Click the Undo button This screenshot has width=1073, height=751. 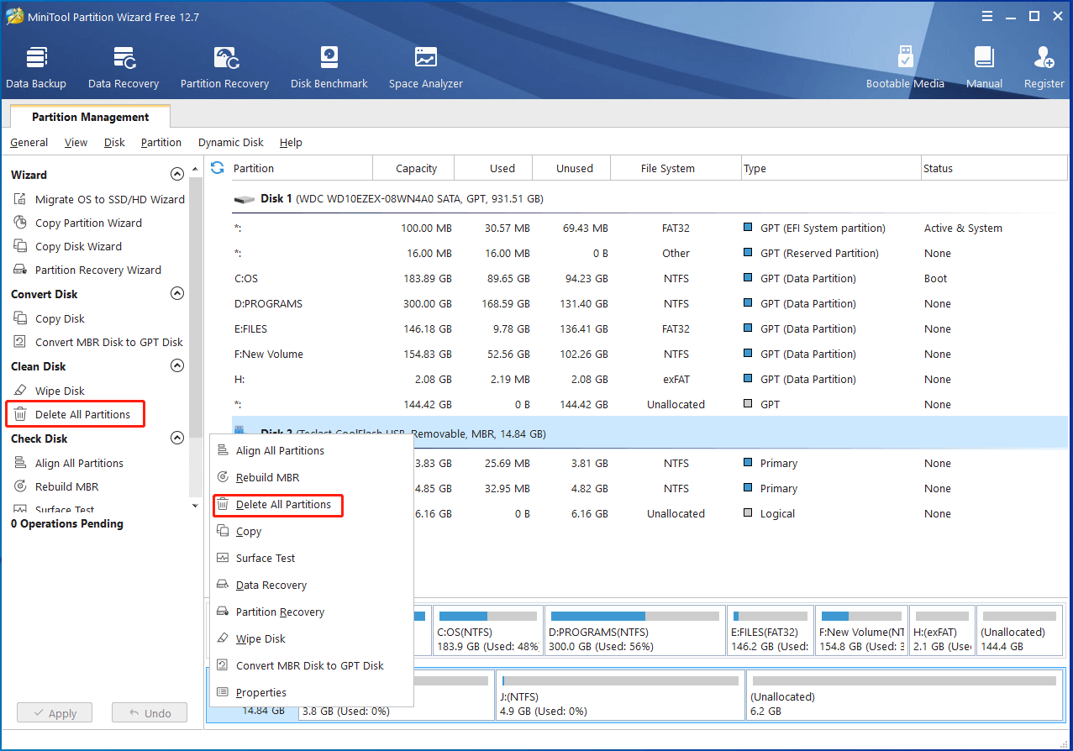pyautogui.click(x=149, y=713)
